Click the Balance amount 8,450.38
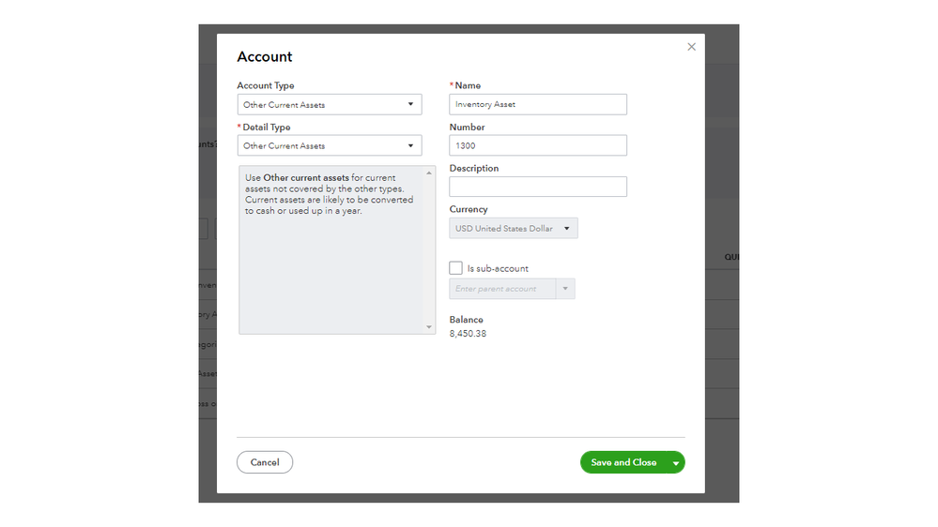This screenshot has width=938, height=527. 468,334
